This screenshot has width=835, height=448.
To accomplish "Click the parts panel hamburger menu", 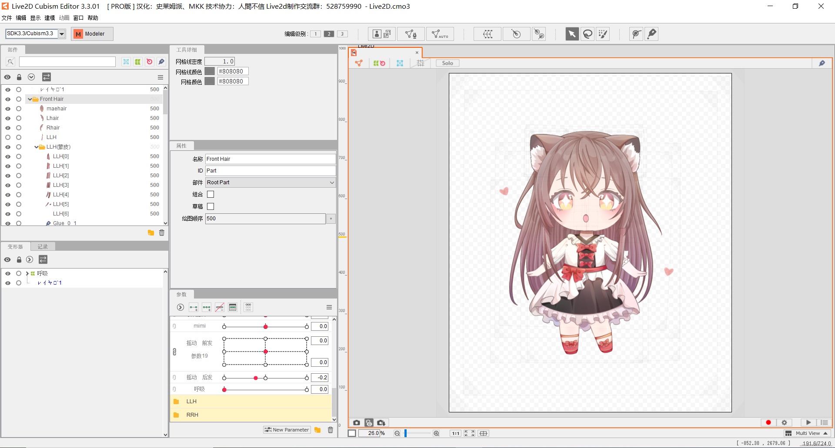I will click(160, 77).
